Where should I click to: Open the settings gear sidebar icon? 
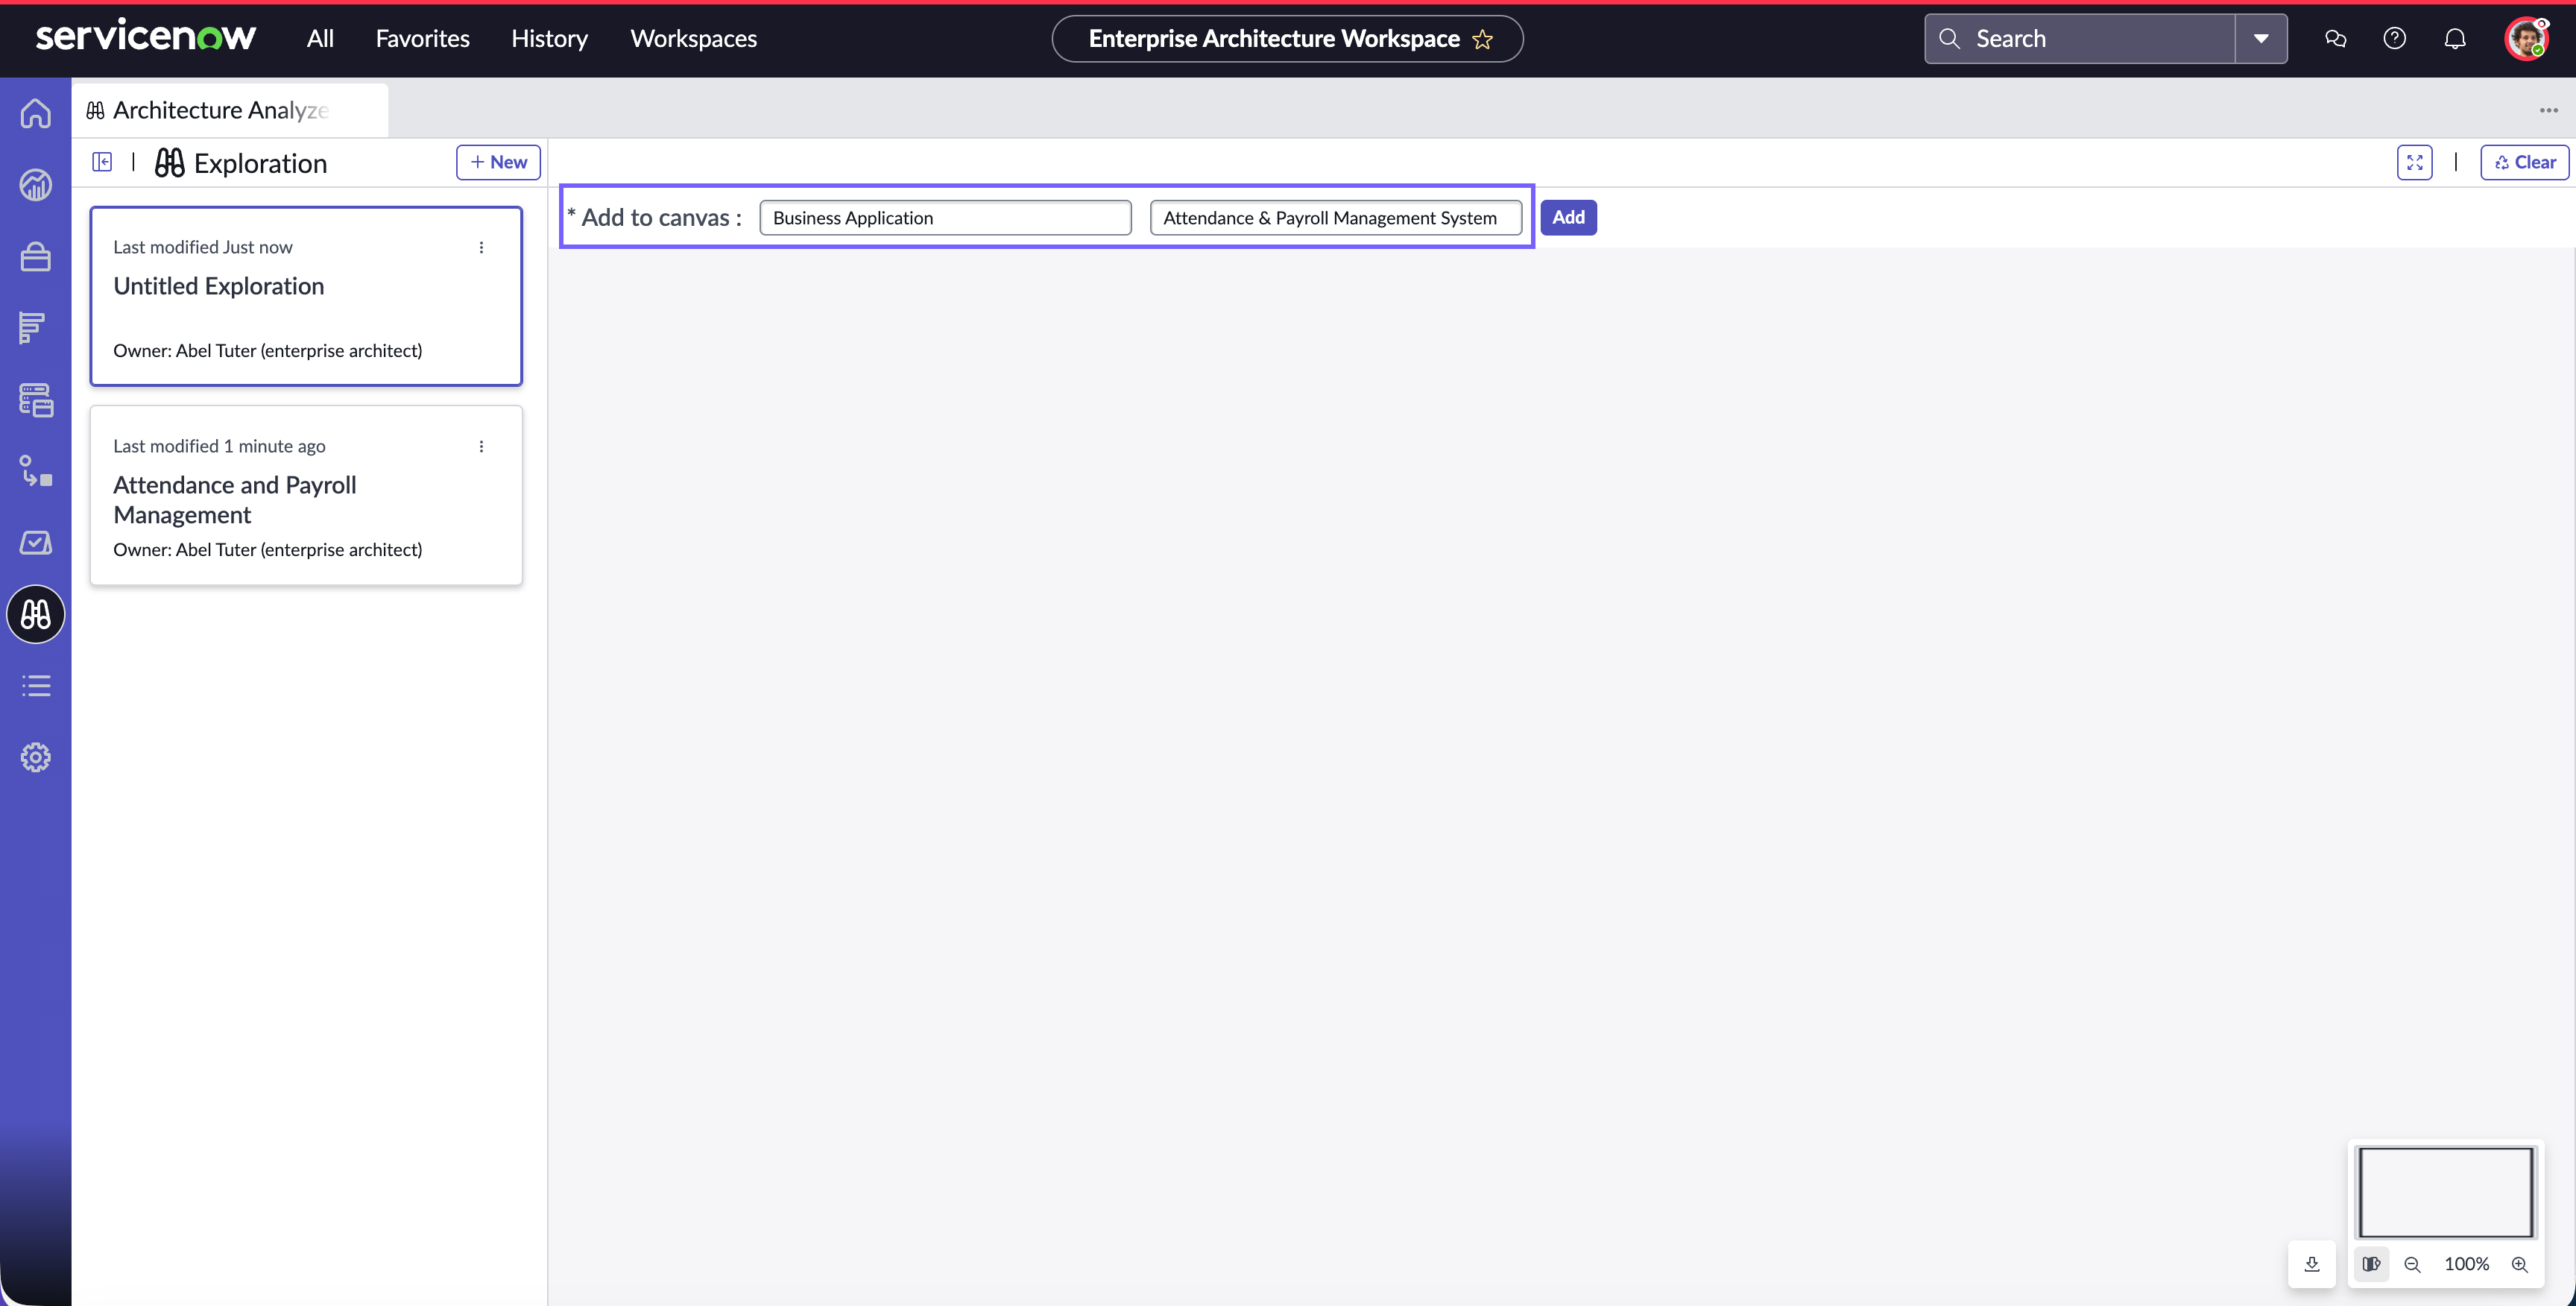click(36, 757)
